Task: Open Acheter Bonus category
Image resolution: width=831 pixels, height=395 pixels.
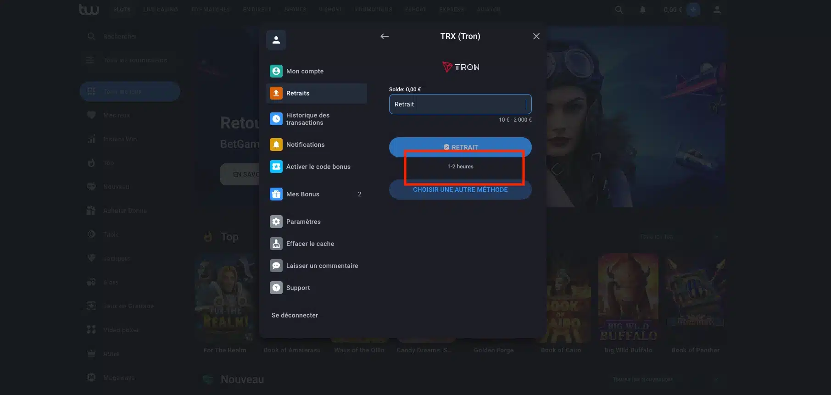Action: point(130,211)
